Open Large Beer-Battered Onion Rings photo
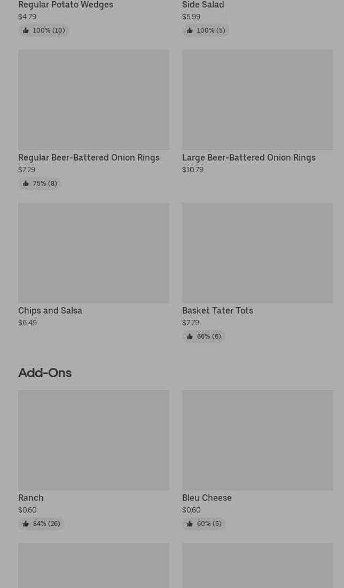The height and width of the screenshot is (588, 344). (257, 100)
